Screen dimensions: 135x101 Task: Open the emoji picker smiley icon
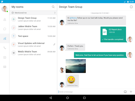point(125,92)
